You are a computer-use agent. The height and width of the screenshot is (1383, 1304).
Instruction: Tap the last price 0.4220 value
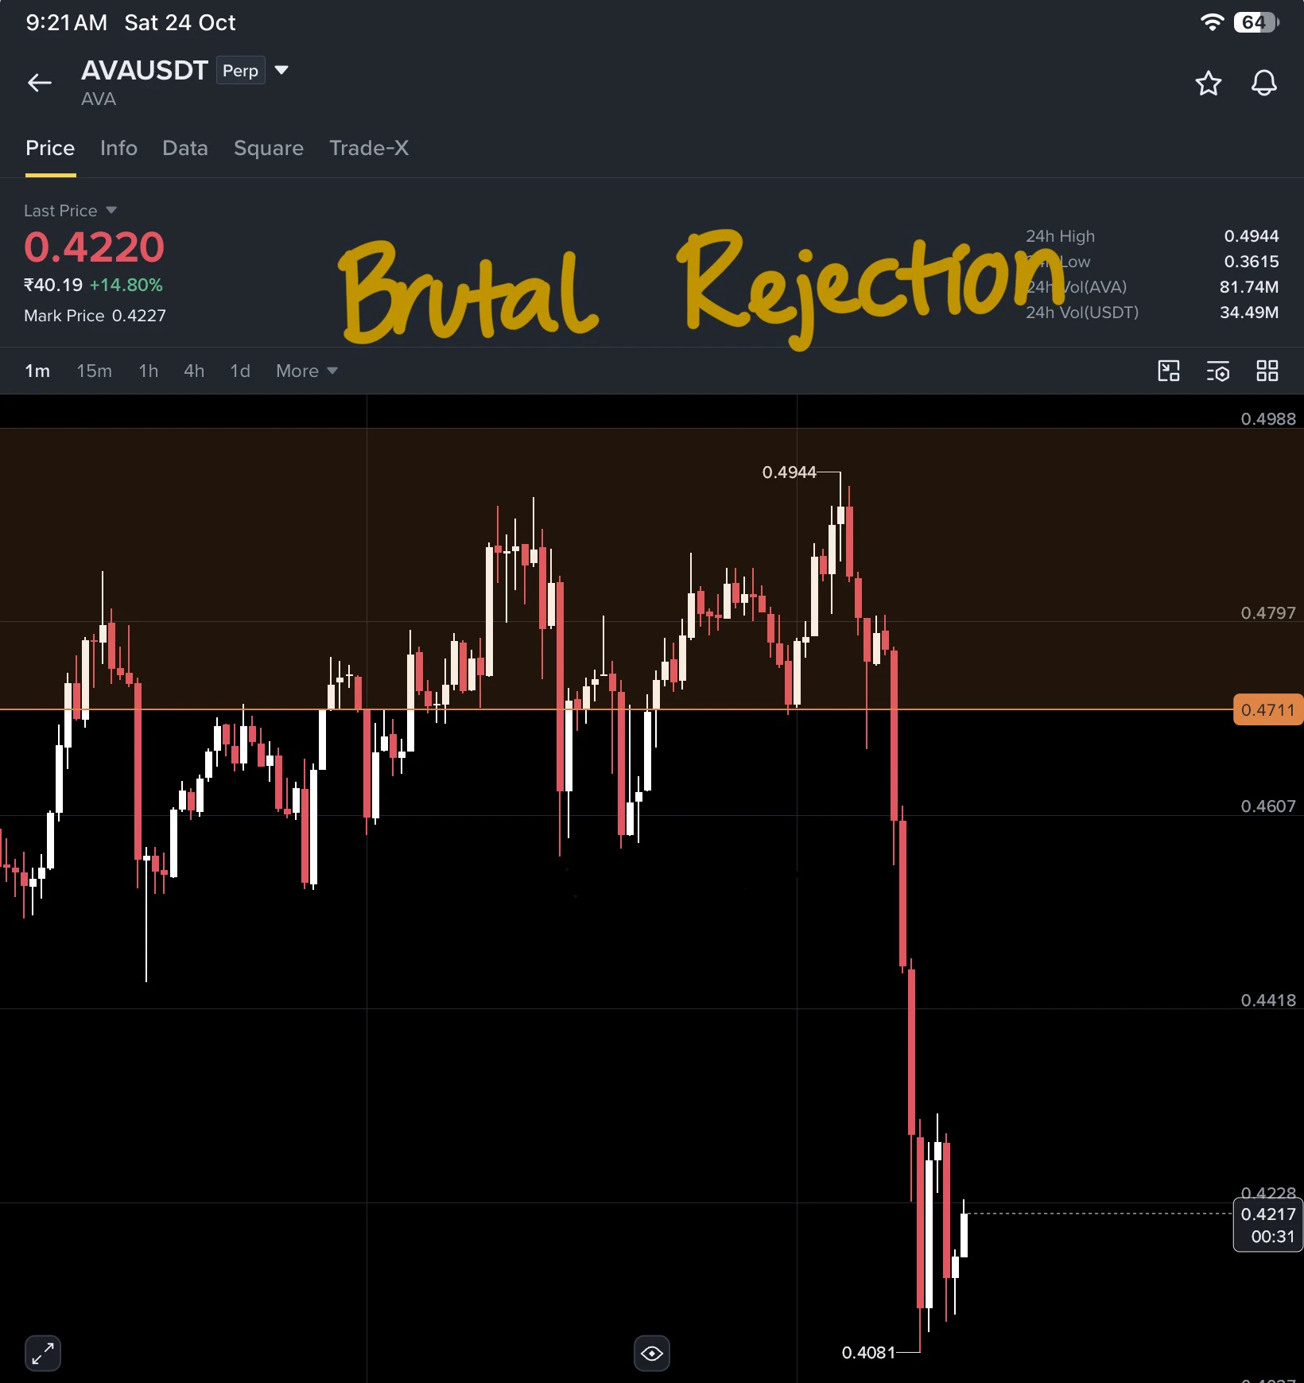pyautogui.click(x=94, y=247)
